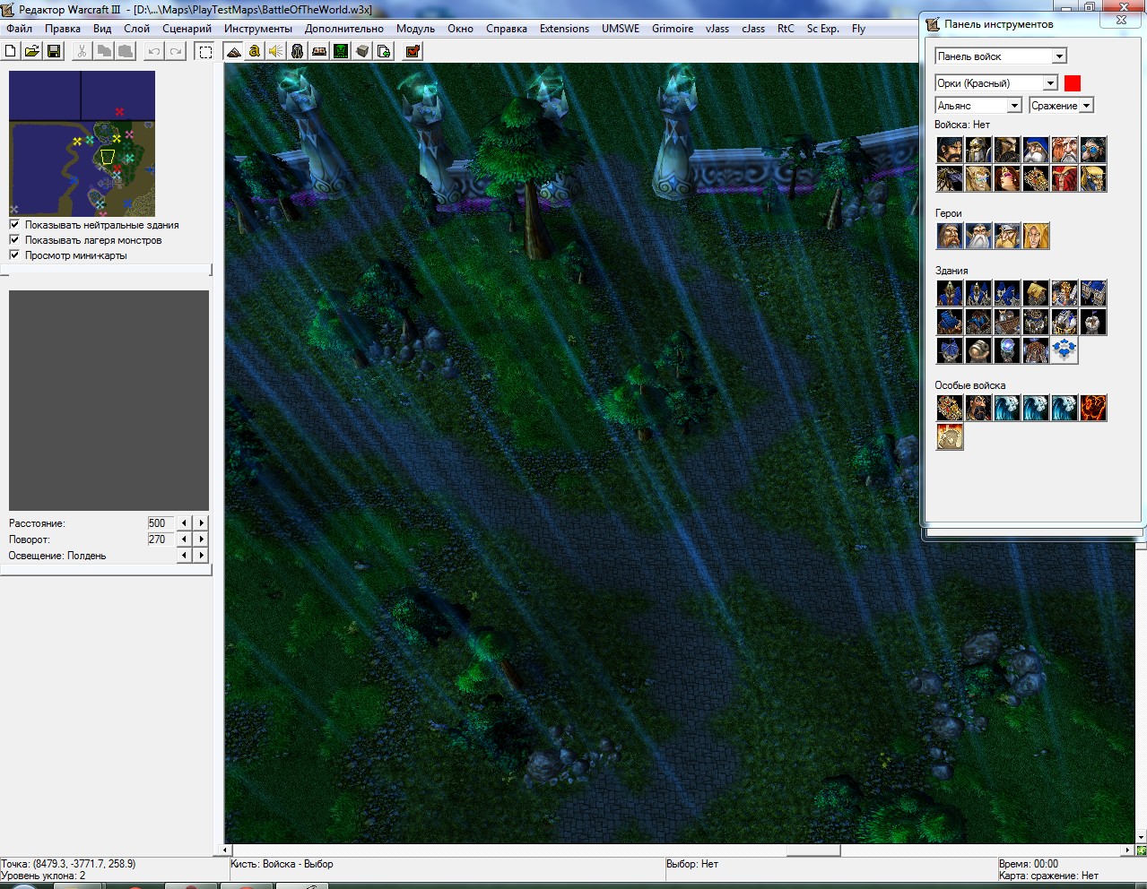1147x889 pixels.
Task: Open the Файл menu
Action: point(19,29)
